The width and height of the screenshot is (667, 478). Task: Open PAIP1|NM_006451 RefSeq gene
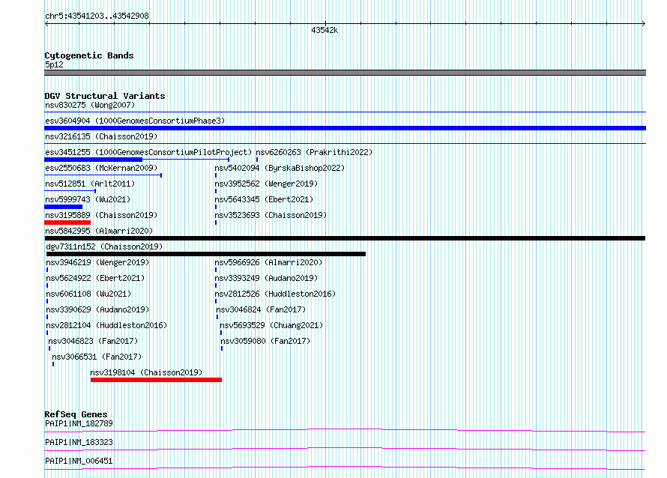click(x=79, y=461)
